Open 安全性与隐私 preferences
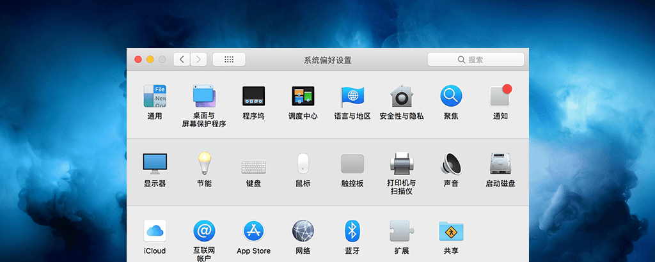 coord(401,96)
